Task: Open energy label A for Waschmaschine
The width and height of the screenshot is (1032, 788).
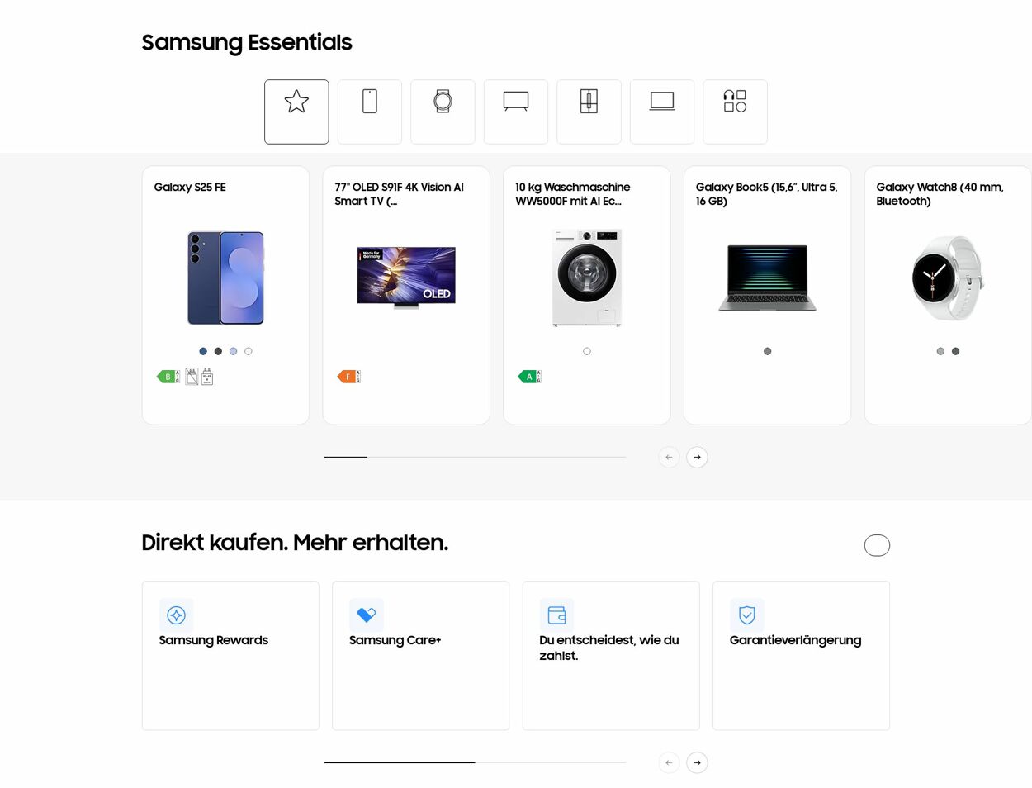Action: pyautogui.click(x=529, y=377)
